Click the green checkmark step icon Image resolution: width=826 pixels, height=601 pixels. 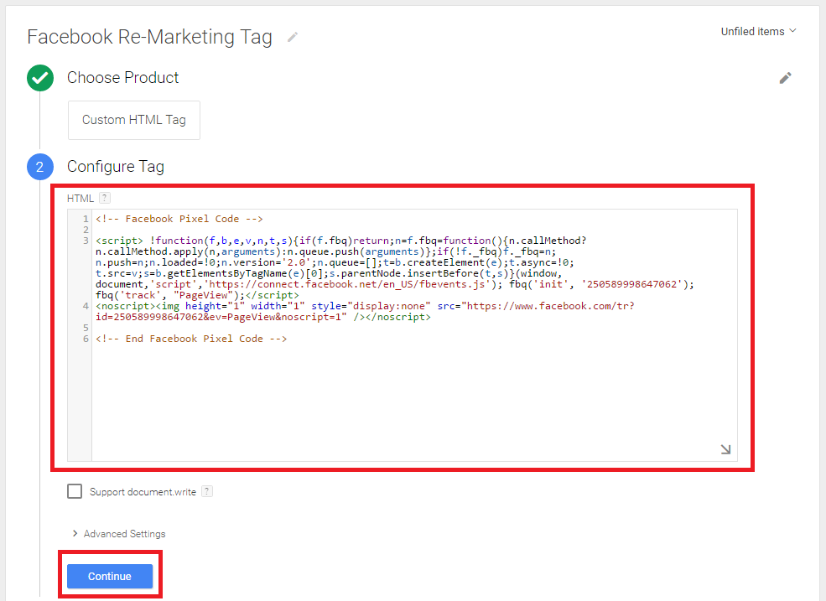click(40, 78)
